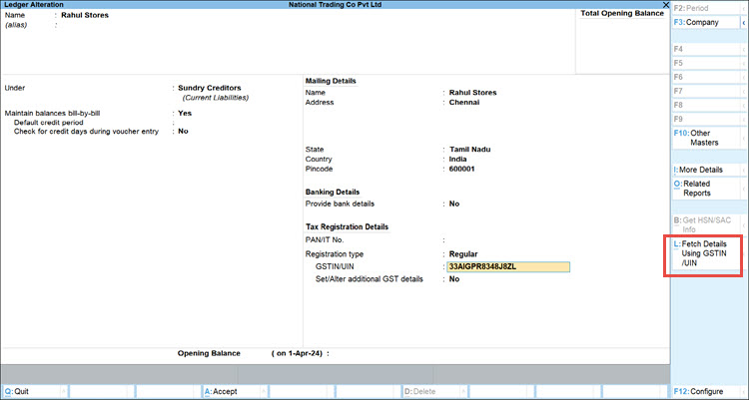Image resolution: width=749 pixels, height=400 pixels.
Task: Expand the chevron beside Related Reports
Action: pyautogui.click(x=743, y=188)
